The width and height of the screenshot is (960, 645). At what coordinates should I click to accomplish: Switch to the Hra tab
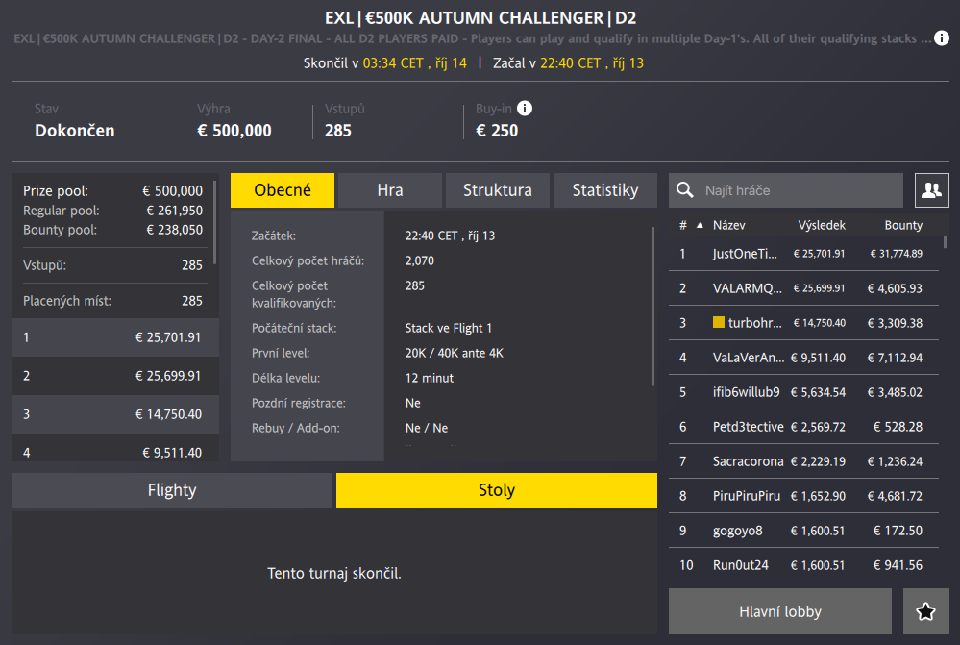point(390,190)
